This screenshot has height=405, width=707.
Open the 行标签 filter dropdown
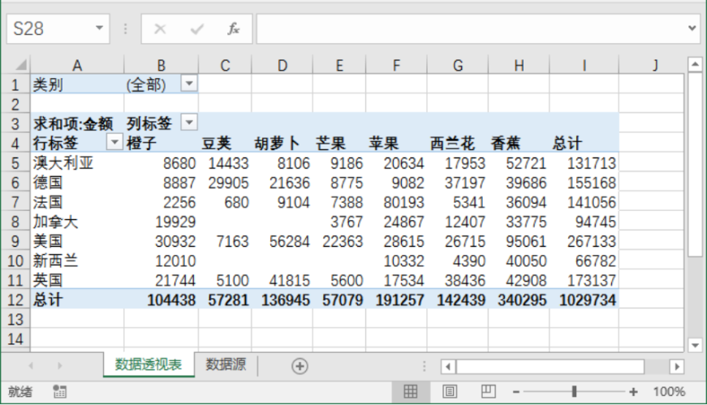click(x=114, y=142)
